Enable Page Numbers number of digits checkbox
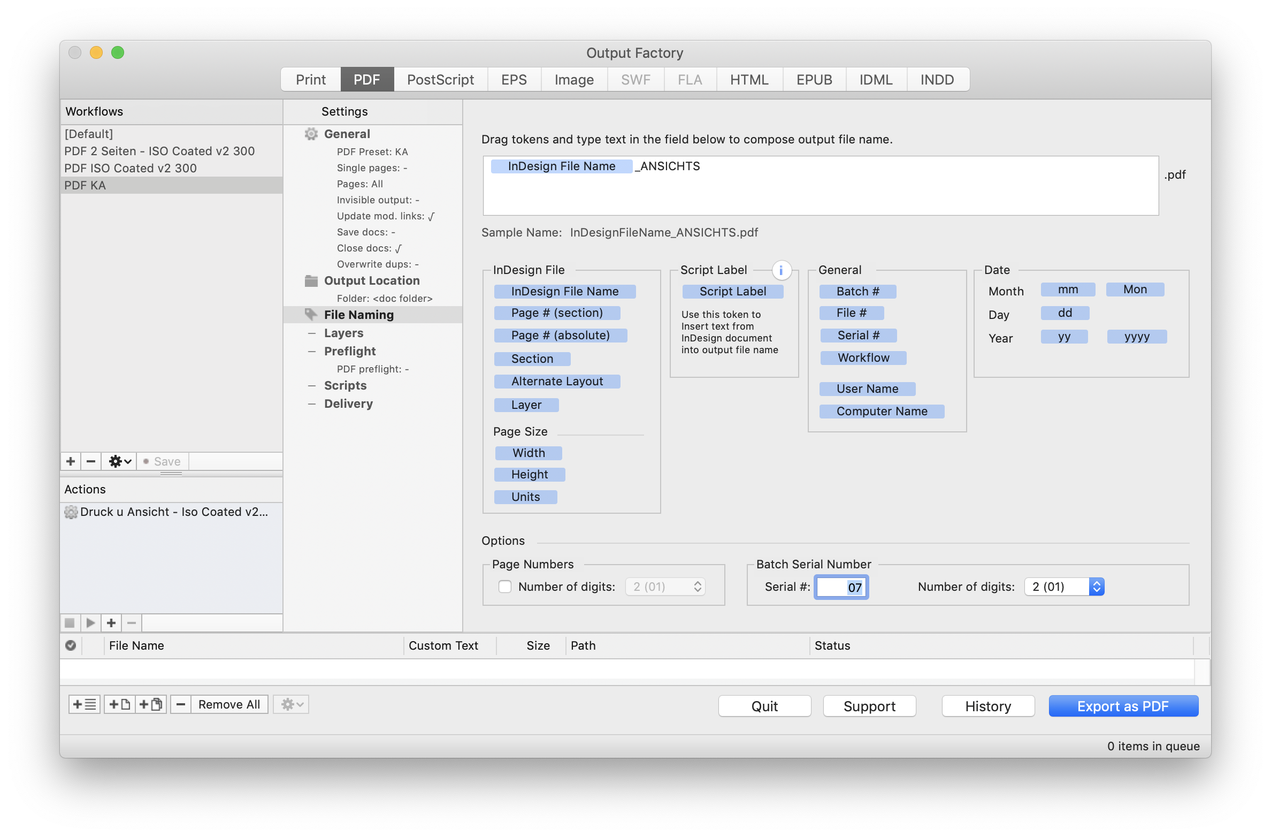Viewport: 1271px width, 837px height. click(504, 587)
